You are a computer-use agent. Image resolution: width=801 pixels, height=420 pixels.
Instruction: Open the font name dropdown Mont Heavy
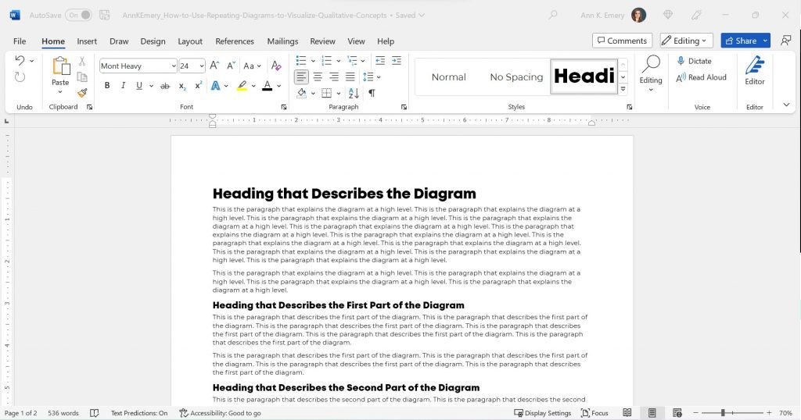coord(174,66)
